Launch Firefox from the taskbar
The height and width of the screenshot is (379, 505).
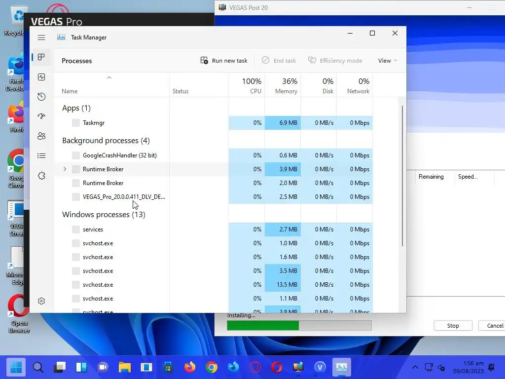[190, 367]
